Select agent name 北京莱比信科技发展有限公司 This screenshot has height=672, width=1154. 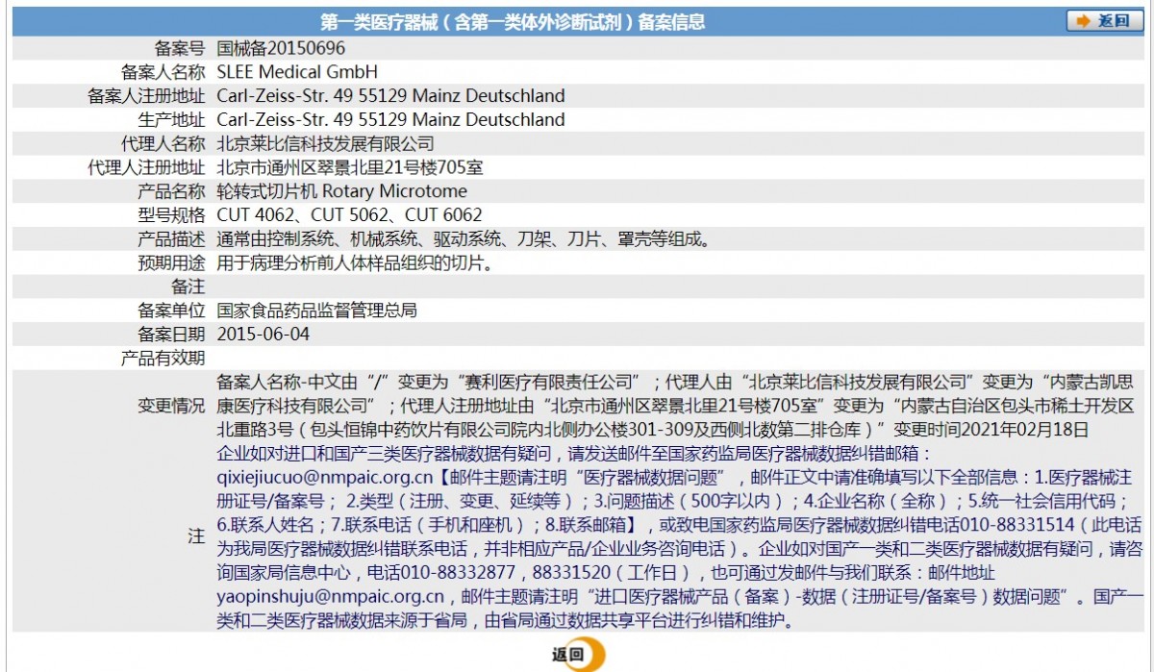pyautogui.click(x=326, y=144)
